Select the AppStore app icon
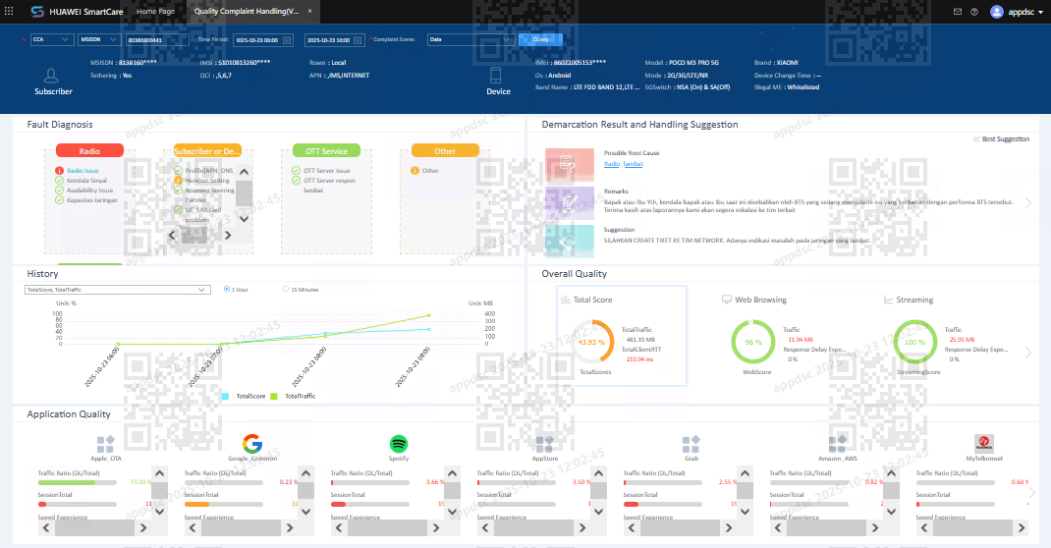The image size is (1051, 548). click(x=544, y=444)
